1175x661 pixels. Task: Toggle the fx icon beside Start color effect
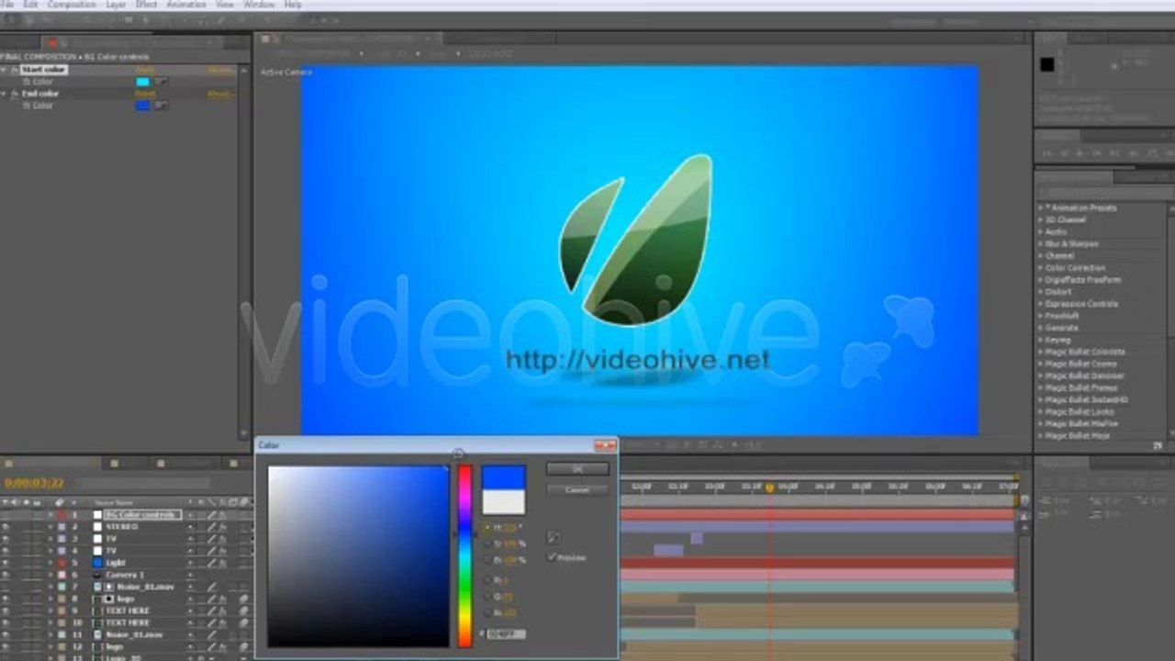tap(14, 70)
